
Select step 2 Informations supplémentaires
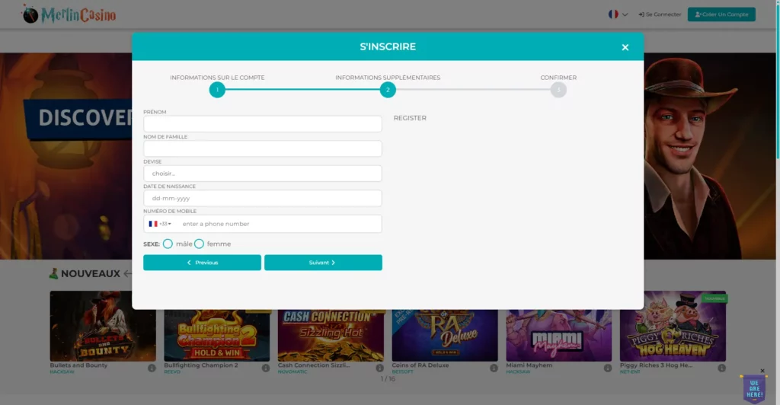[388, 90]
